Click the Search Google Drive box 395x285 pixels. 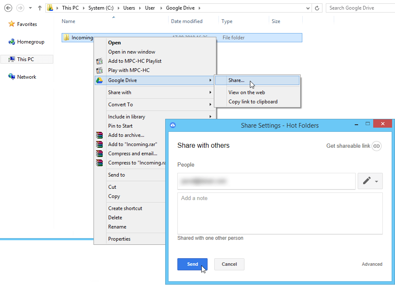(x=361, y=8)
